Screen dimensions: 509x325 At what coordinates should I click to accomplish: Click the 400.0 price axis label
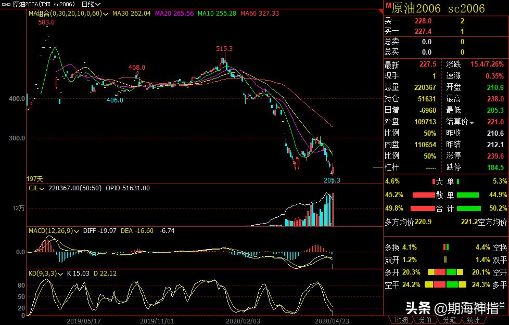[17, 99]
